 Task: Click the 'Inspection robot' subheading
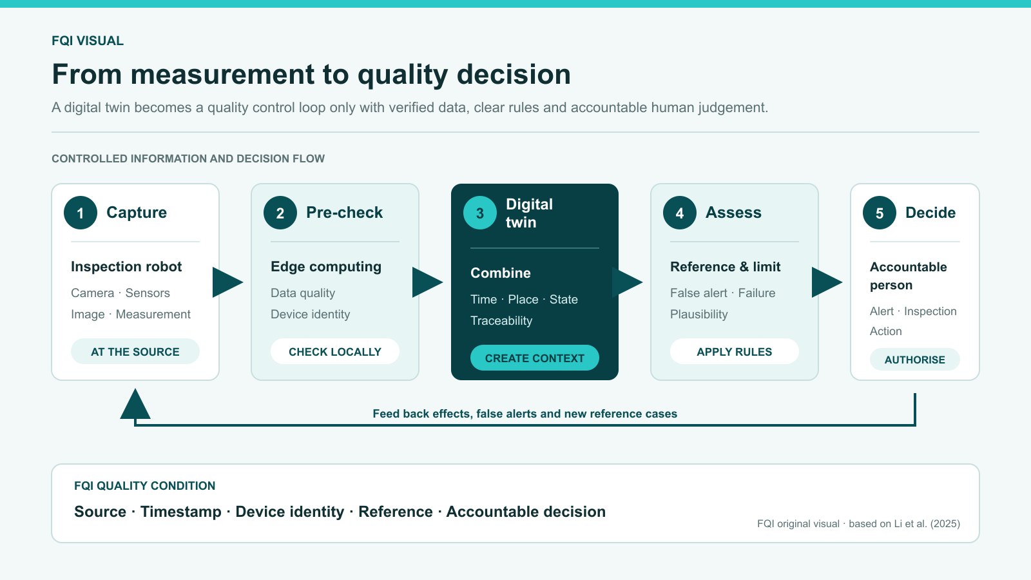126,267
